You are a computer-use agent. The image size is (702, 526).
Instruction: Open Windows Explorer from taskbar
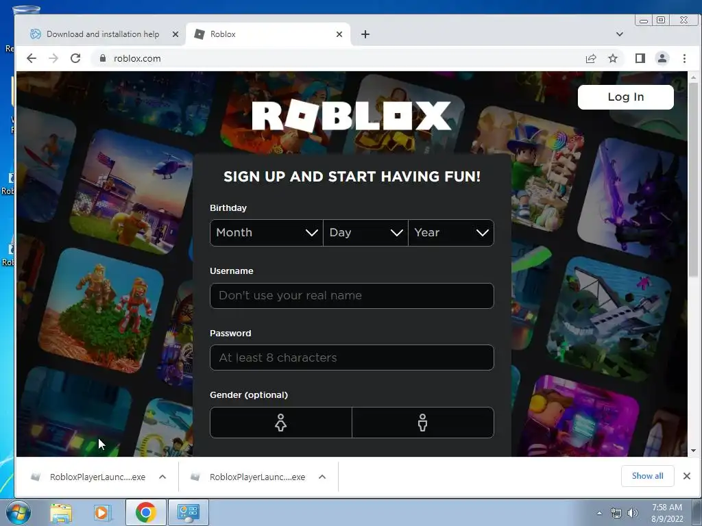tap(61, 513)
